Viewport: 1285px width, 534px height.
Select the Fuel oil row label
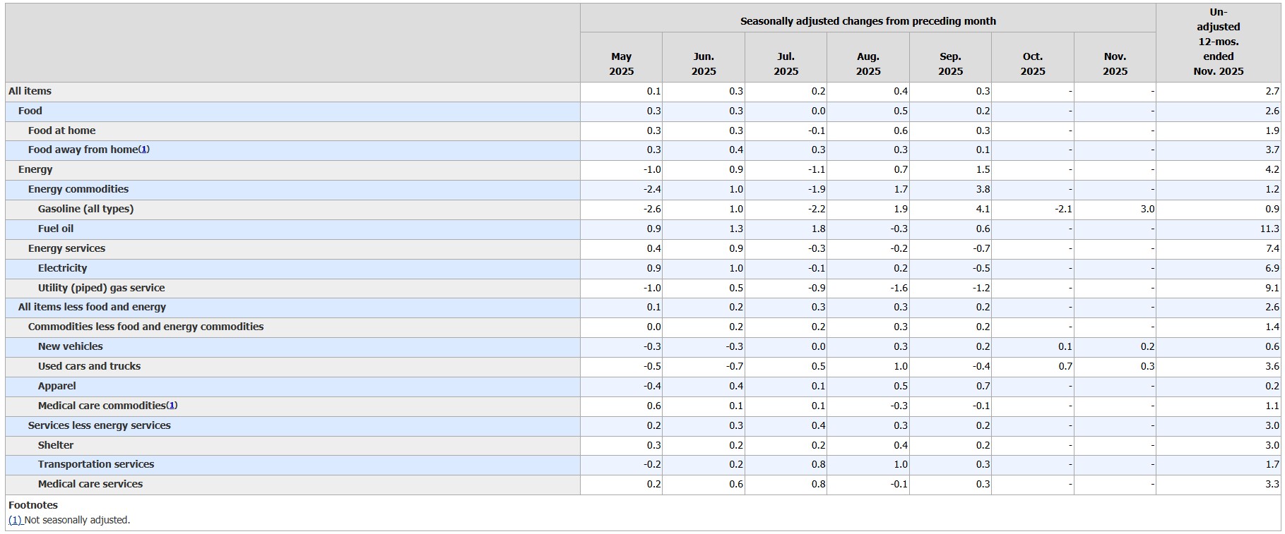pos(56,229)
